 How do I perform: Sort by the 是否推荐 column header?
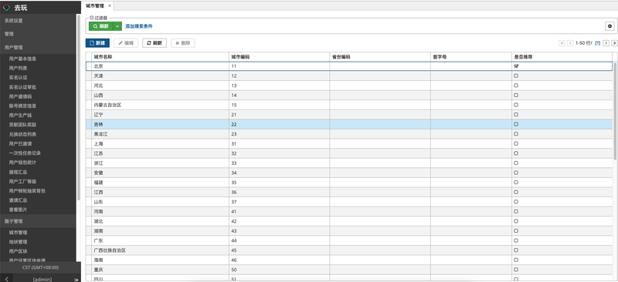pos(562,57)
